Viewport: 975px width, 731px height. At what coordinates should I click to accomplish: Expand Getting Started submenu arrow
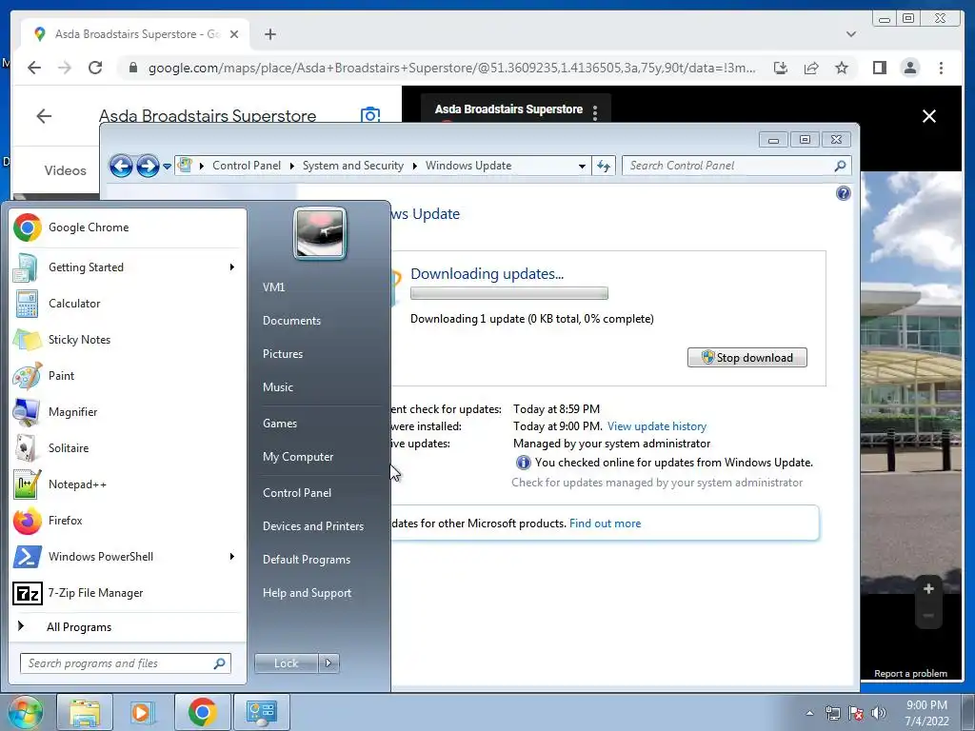pos(232,267)
